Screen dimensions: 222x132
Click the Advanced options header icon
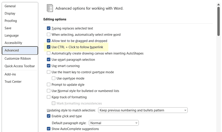(x=50, y=8)
